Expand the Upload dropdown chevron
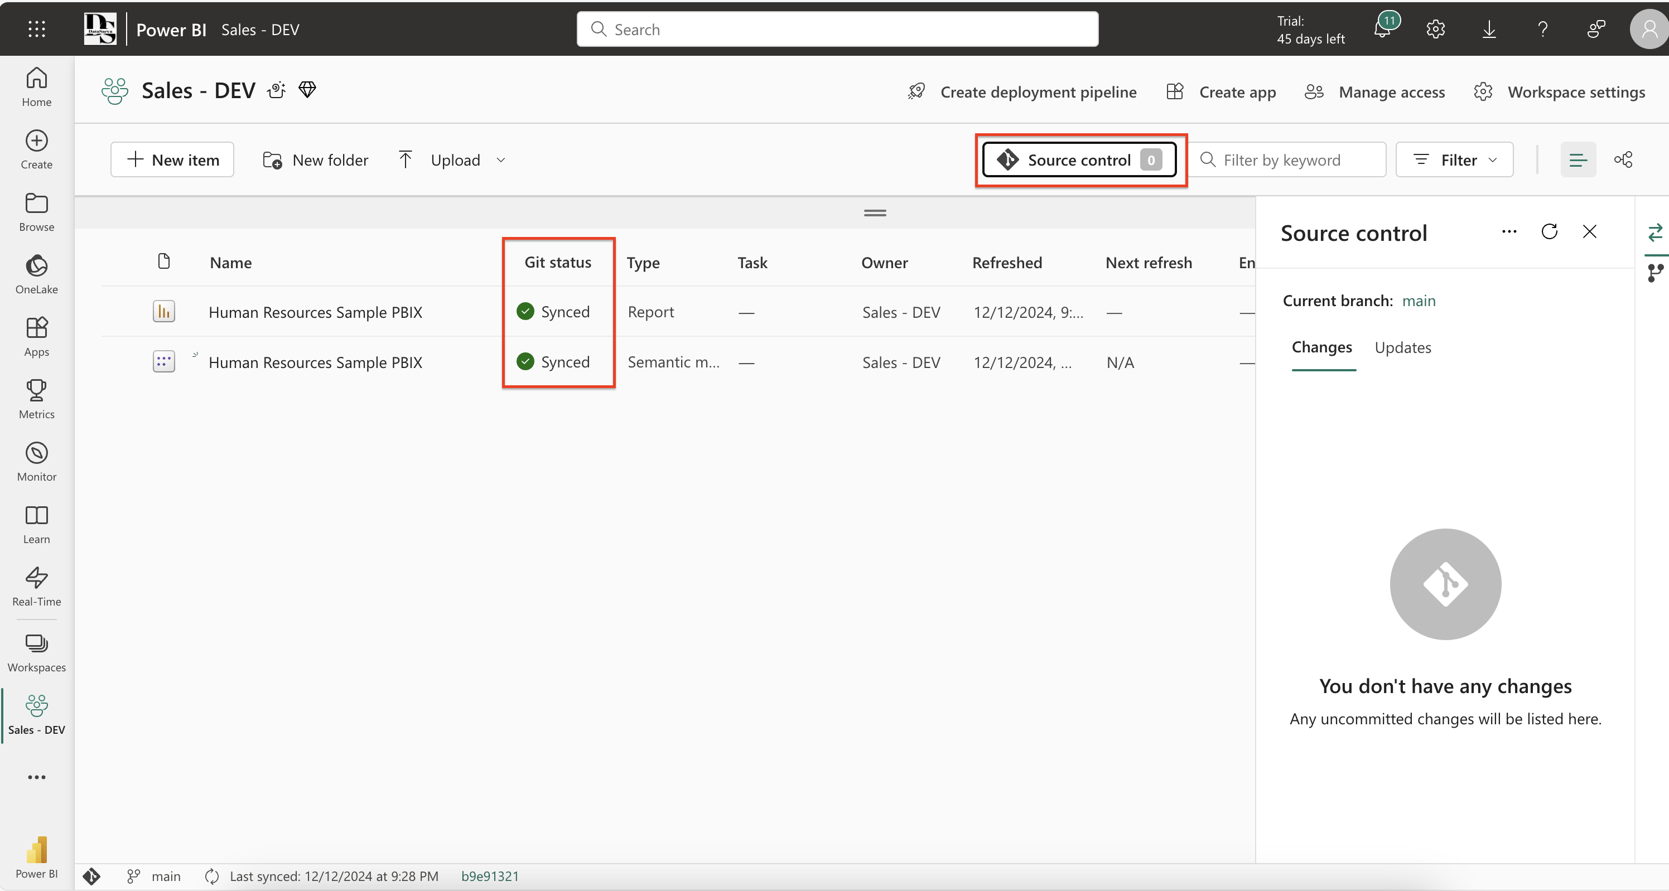The height and width of the screenshot is (891, 1669). 500,160
